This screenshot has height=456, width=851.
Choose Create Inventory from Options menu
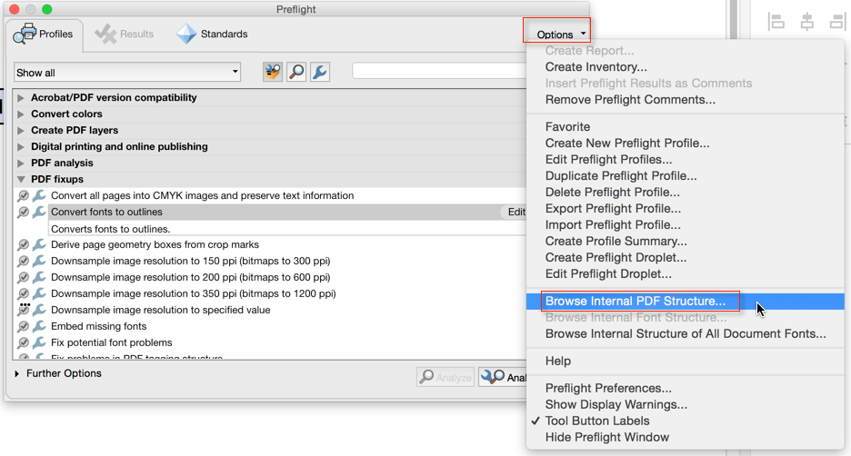click(685, 67)
